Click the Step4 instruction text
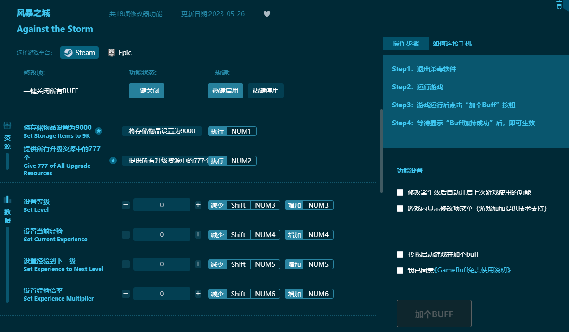This screenshot has height=332, width=569. pos(463,123)
